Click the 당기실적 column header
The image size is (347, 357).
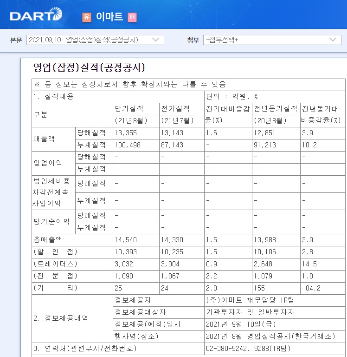[x=129, y=109]
